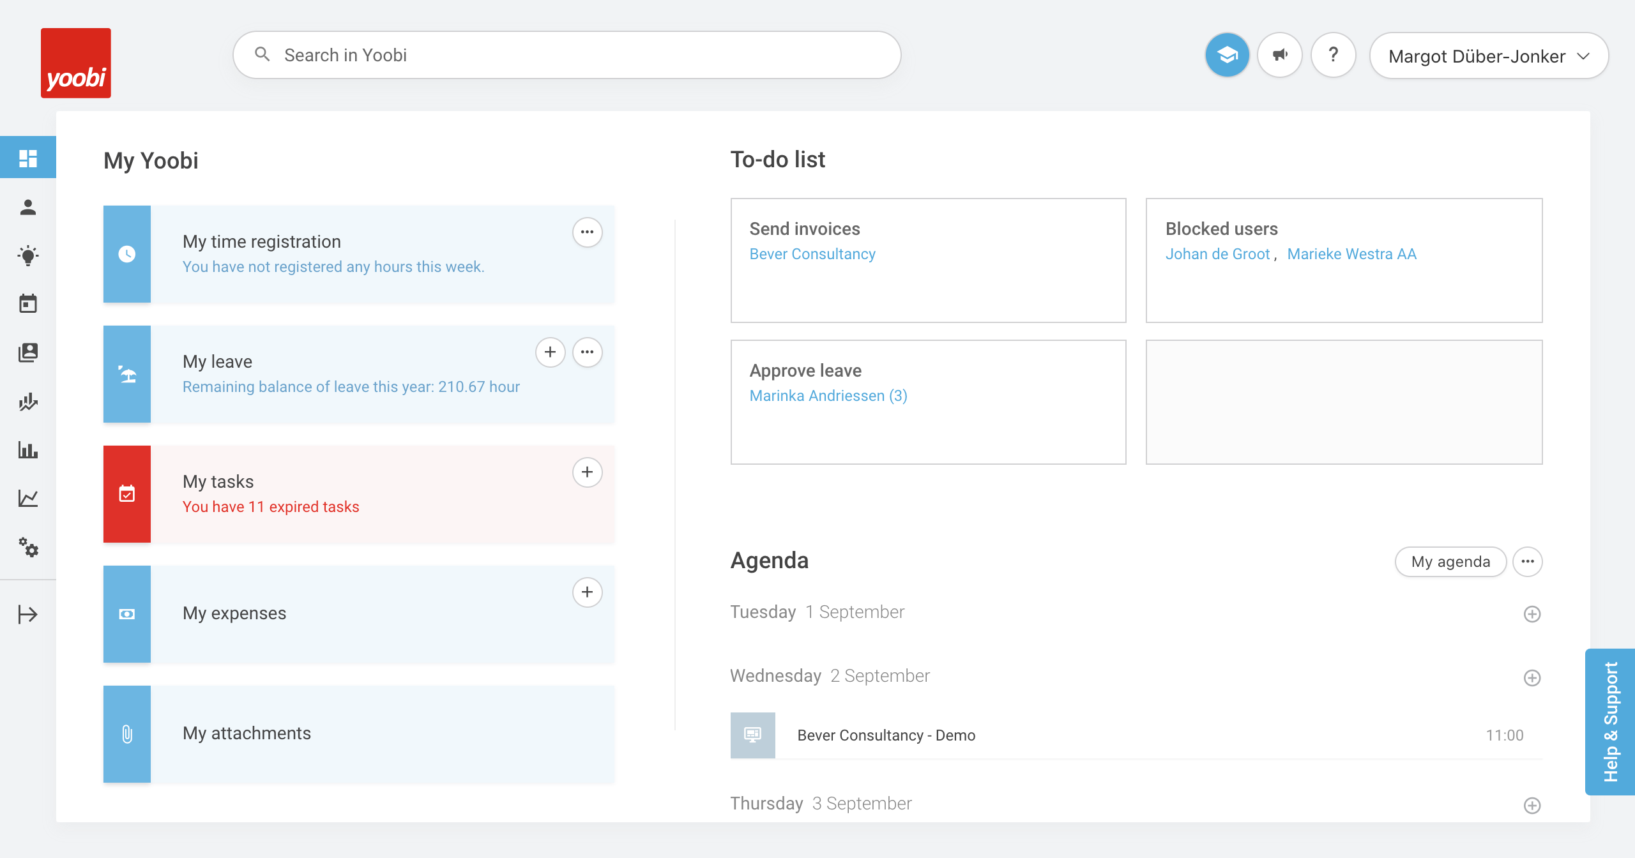This screenshot has width=1635, height=858.
Task: Add agenda item on Tuesday 1 September
Action: pyautogui.click(x=1532, y=614)
